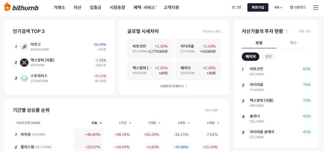This screenshot has width=324, height=151.
Task: Select the 일반 filter pill
Action: [x=268, y=57]
